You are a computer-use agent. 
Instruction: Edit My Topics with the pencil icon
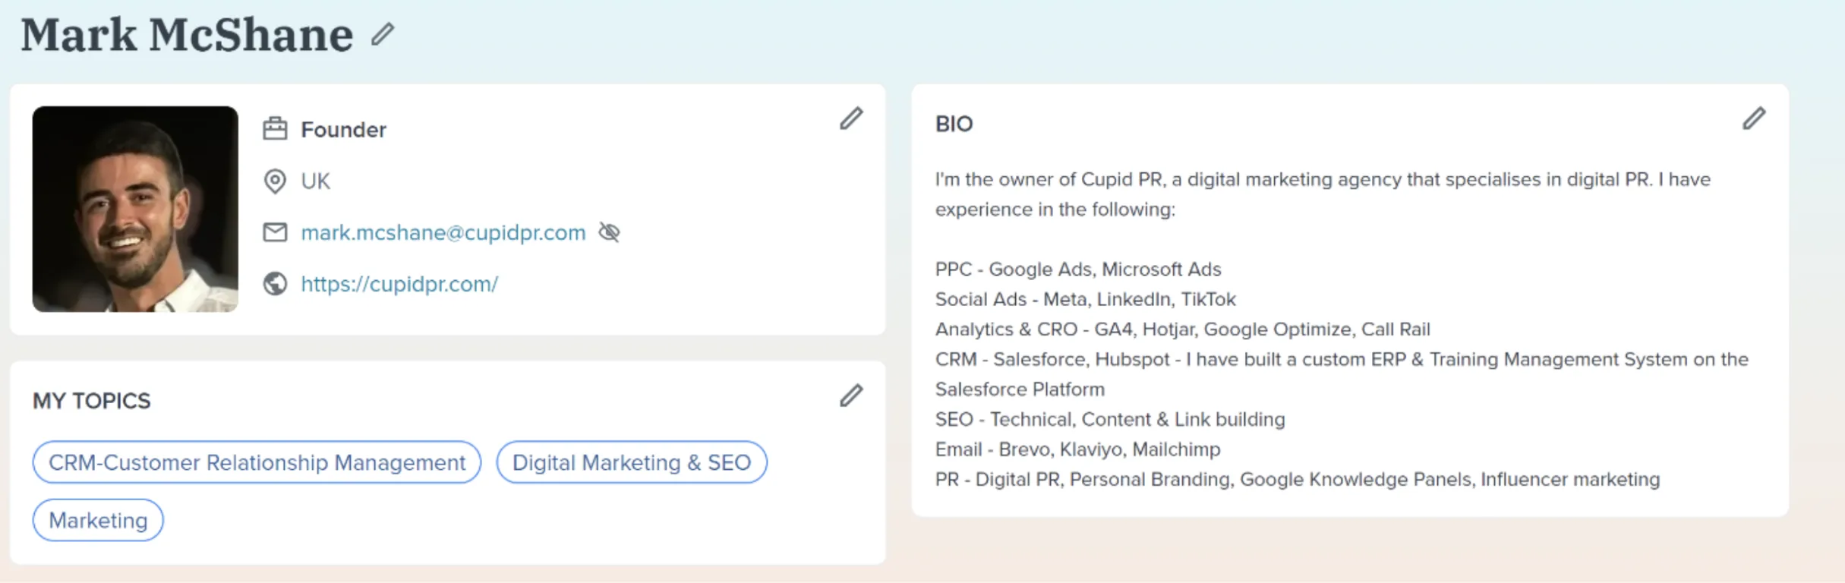851,395
